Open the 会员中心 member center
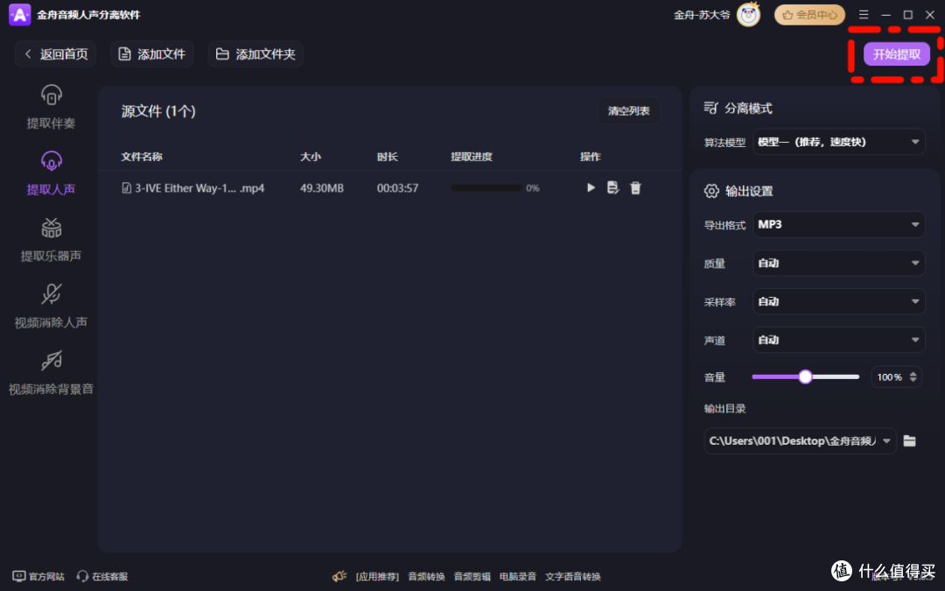Image resolution: width=945 pixels, height=591 pixels. (809, 15)
